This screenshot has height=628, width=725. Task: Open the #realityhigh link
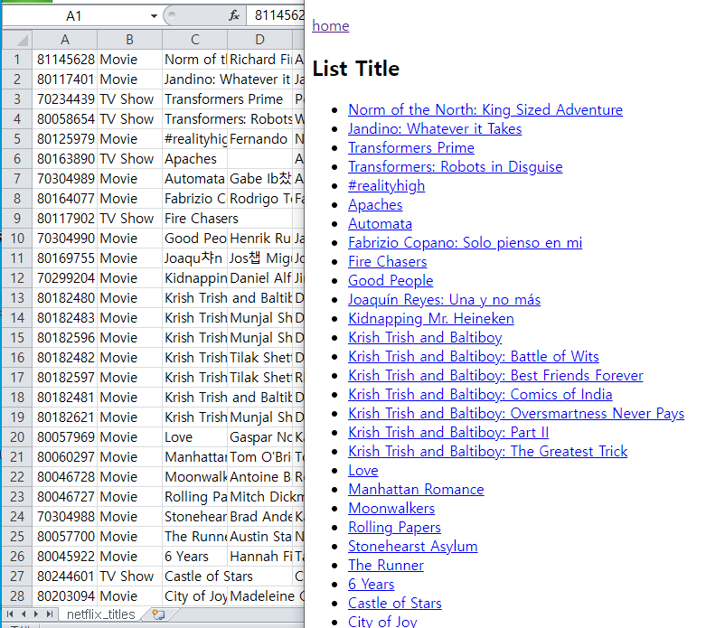[387, 186]
